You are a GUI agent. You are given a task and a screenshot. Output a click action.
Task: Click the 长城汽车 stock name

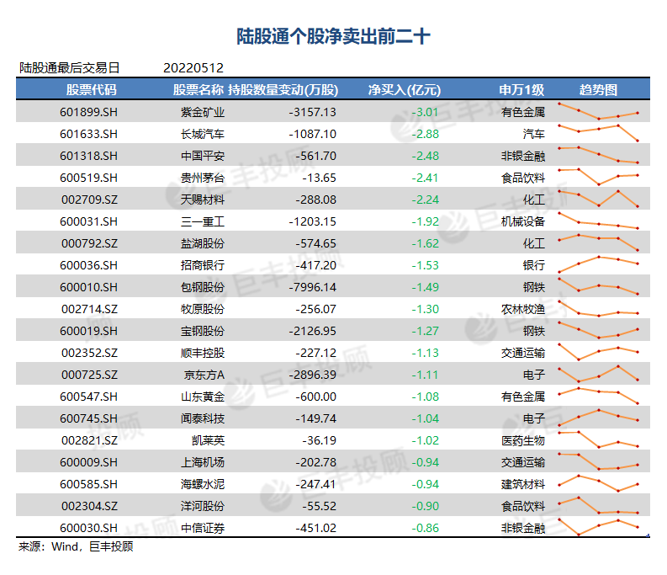tap(203, 134)
